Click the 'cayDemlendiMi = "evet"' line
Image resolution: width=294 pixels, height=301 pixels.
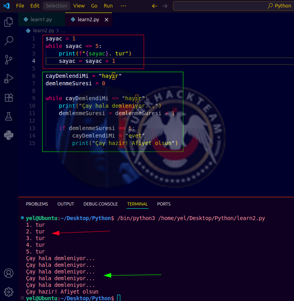(x=108, y=136)
